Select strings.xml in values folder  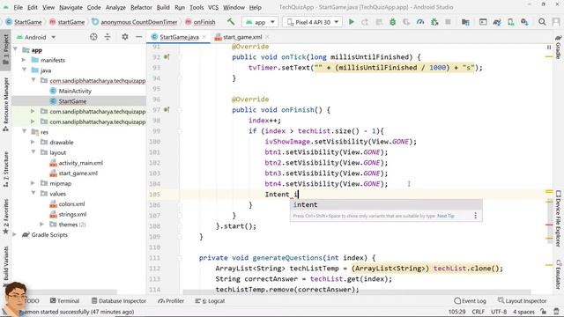[x=72, y=214]
